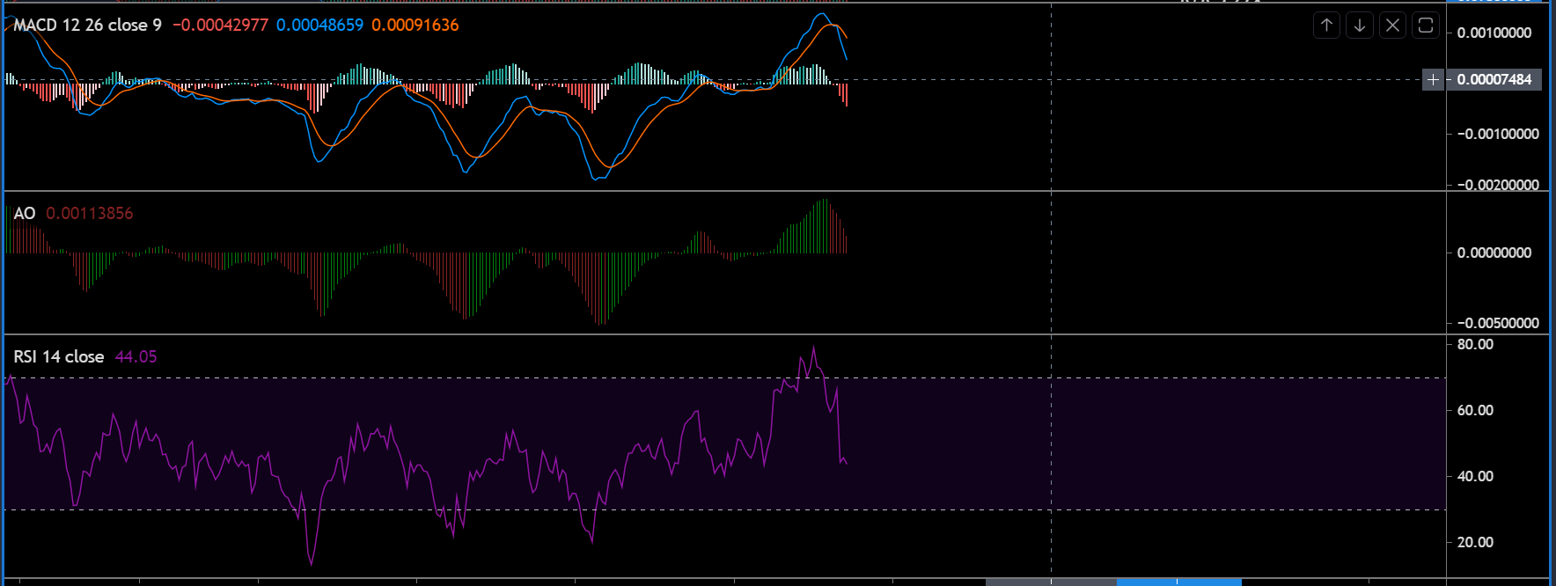Image resolution: width=1556 pixels, height=586 pixels.
Task: Click the plus icon beside 0.00007484
Action: pyautogui.click(x=1433, y=80)
